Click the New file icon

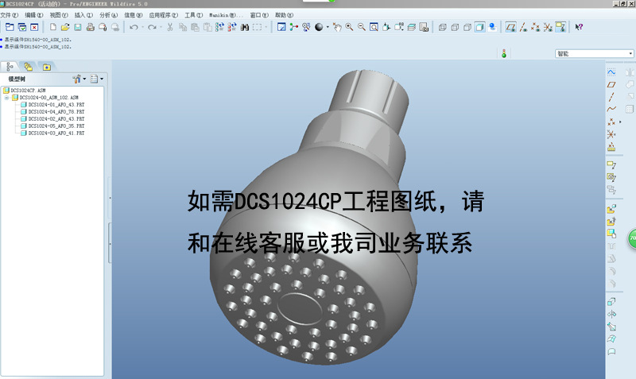52,27
